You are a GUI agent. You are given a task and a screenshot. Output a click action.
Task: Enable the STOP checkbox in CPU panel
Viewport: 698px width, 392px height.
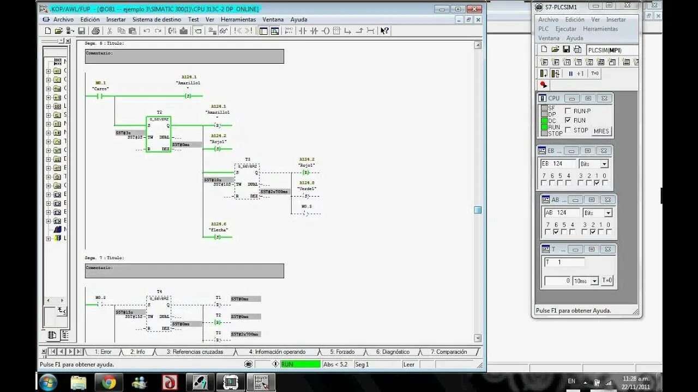pos(568,130)
